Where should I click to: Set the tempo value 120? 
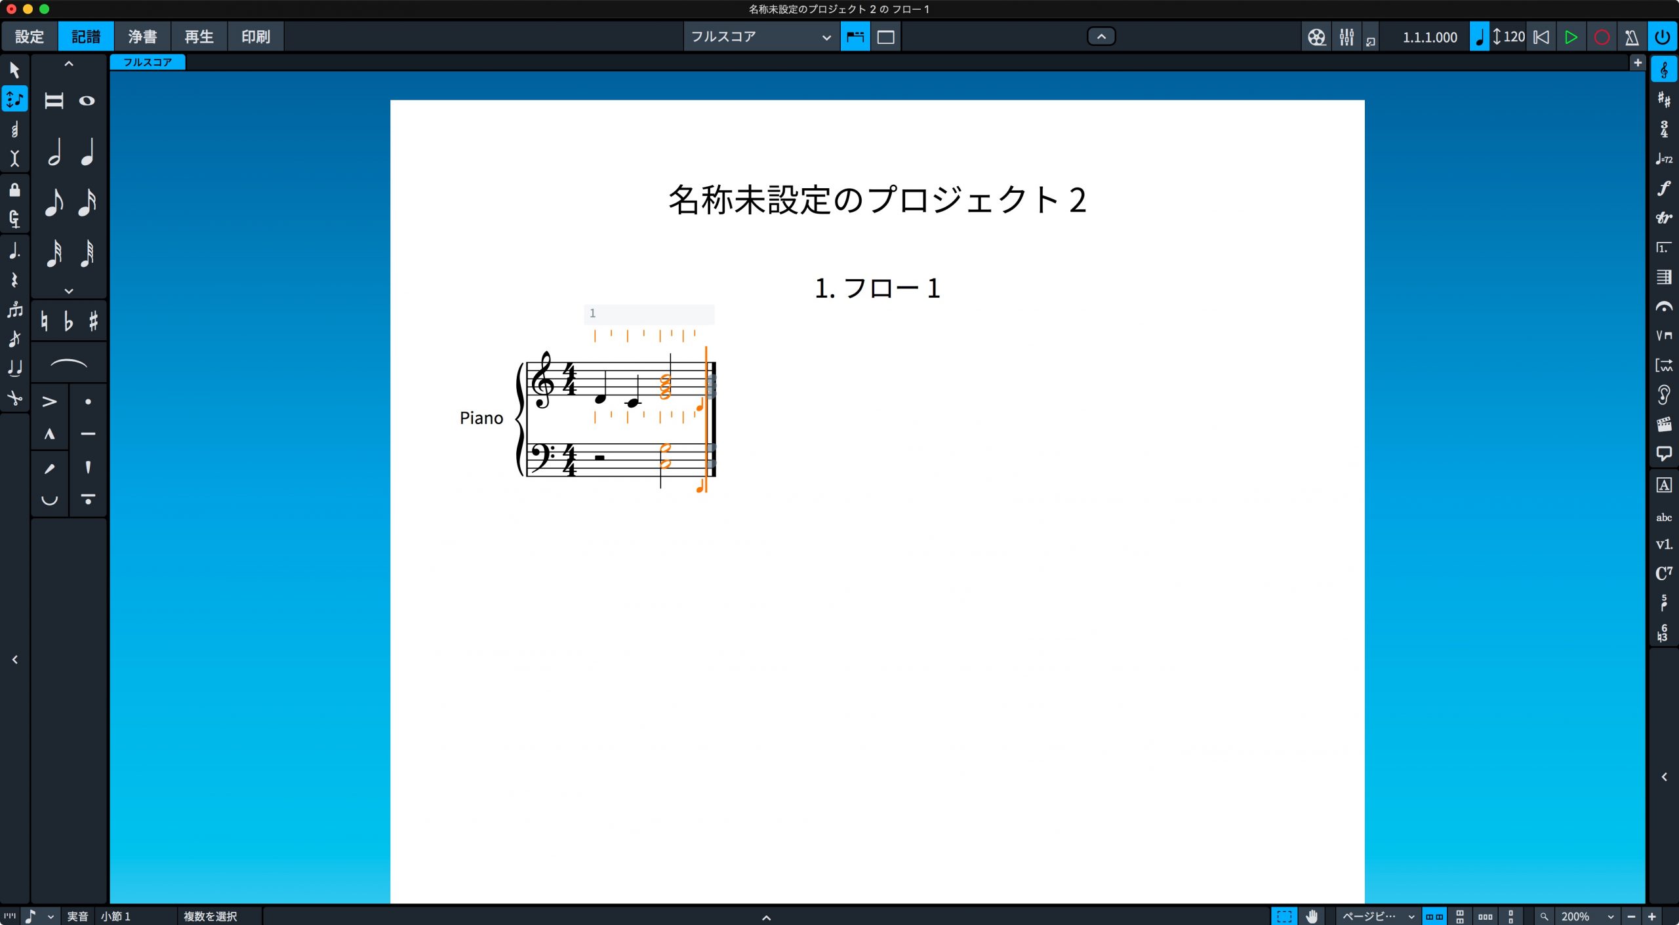pyautogui.click(x=1514, y=37)
